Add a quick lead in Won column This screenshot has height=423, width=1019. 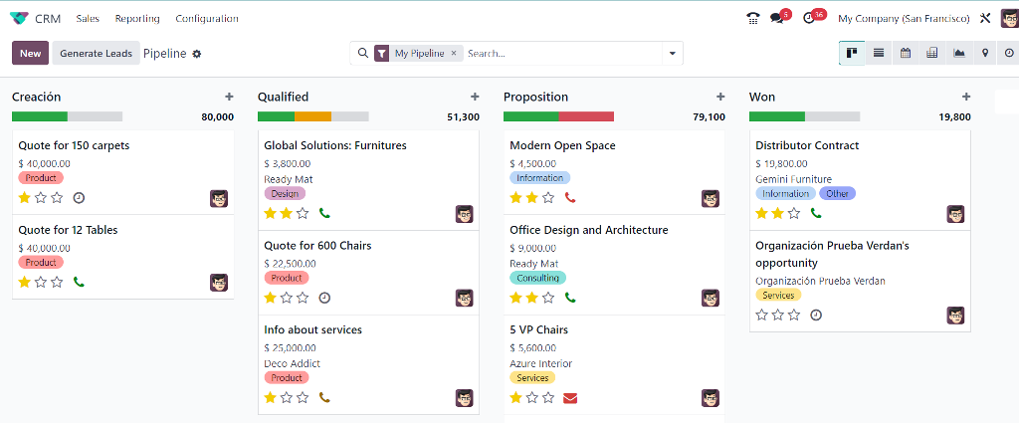pyautogui.click(x=965, y=97)
